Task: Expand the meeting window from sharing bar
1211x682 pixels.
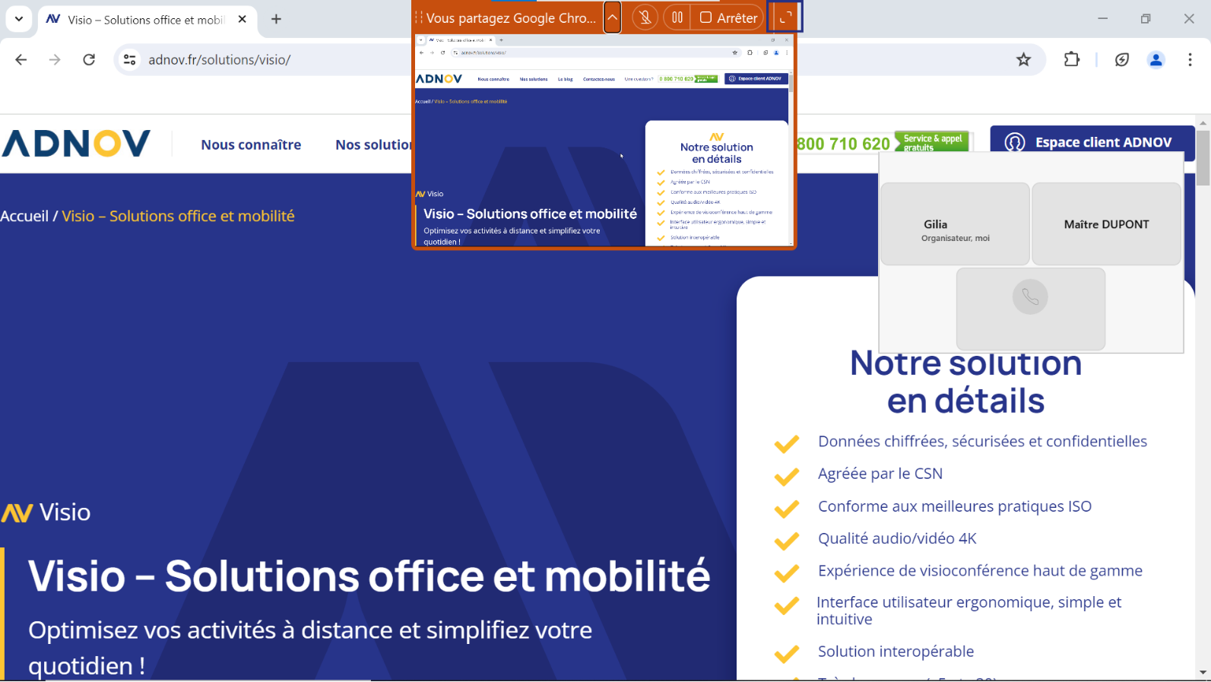Action: (785, 17)
